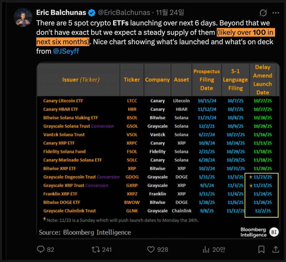The height and width of the screenshot is (262, 286).
Task: Click the Grok icon beside the more menu
Action: pos(263,13)
